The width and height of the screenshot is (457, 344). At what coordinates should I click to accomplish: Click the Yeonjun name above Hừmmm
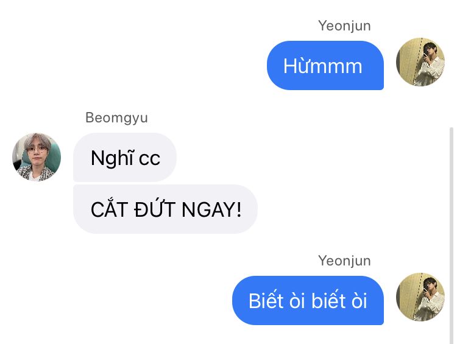(x=344, y=26)
